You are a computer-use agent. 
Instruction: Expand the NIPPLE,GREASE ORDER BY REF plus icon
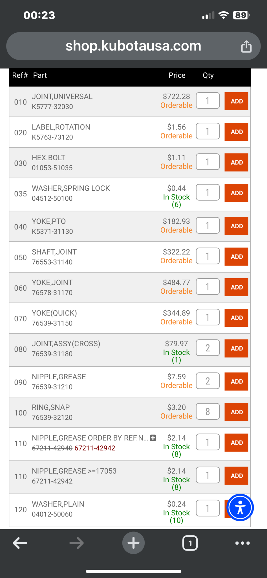pos(153,438)
